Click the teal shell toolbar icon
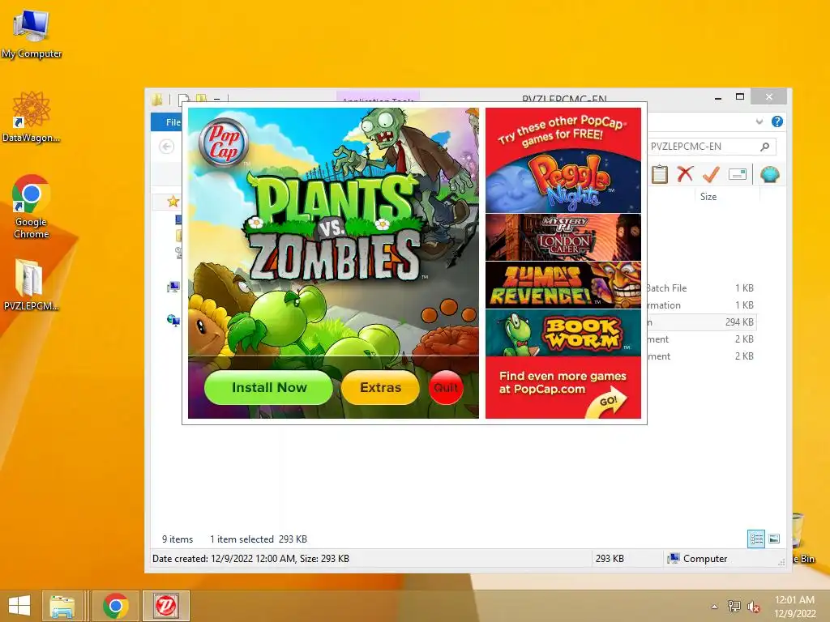 click(770, 174)
